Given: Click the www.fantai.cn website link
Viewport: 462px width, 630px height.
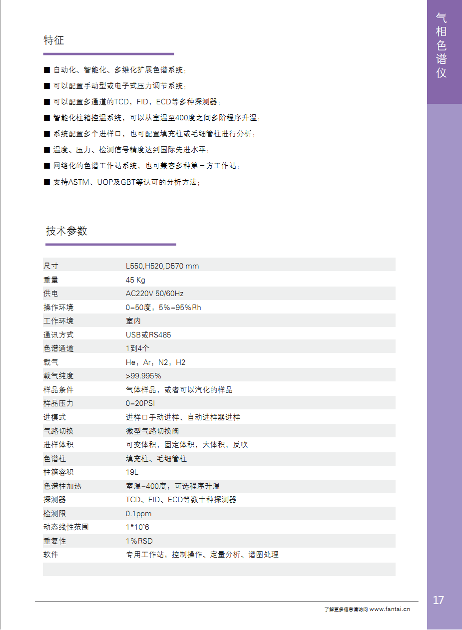Looking at the screenshot, I should click(390, 609).
